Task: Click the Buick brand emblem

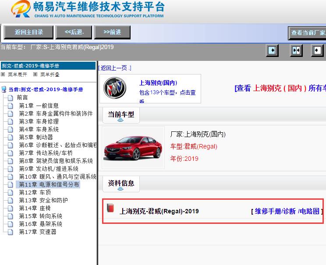Action: (115, 88)
